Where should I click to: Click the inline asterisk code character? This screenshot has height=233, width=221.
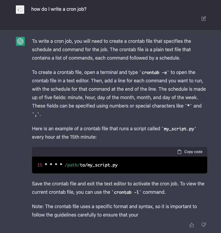188,106
